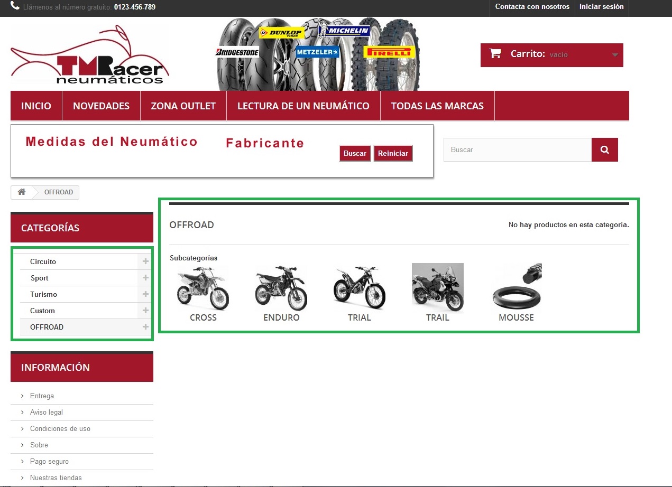Image resolution: width=672 pixels, height=487 pixels.
Task: Expand the Custom category plus
Action: click(145, 311)
